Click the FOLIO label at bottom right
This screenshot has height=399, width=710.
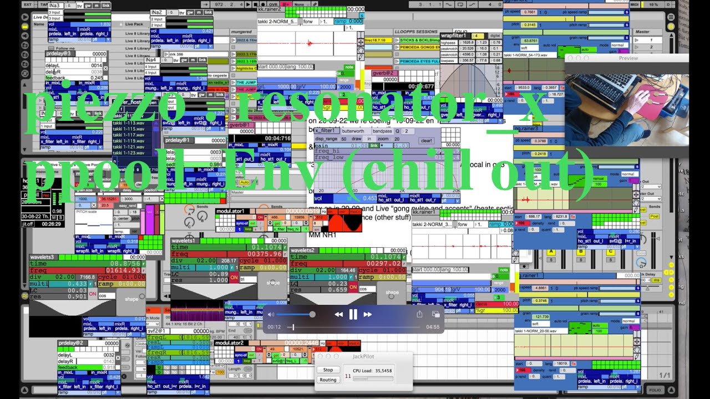(655, 391)
